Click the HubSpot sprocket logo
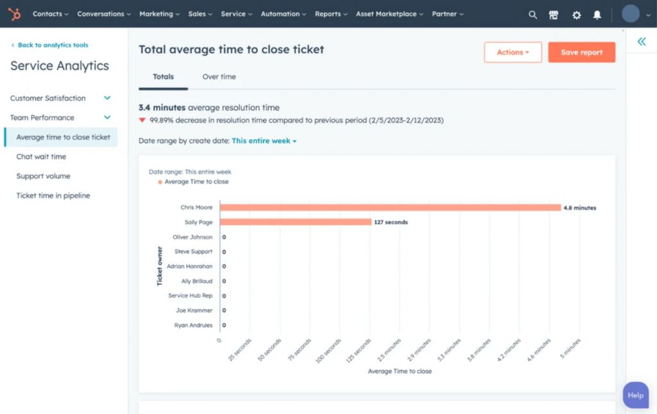657x414 pixels. point(14,13)
